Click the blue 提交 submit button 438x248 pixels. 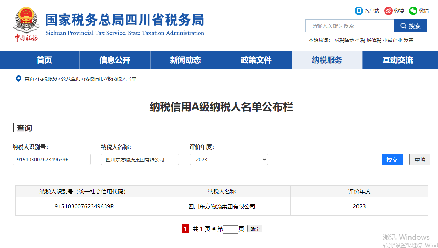(x=392, y=159)
